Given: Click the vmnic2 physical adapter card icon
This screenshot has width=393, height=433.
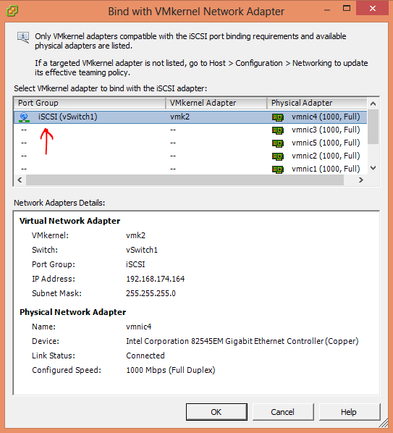Looking at the screenshot, I should [278, 156].
